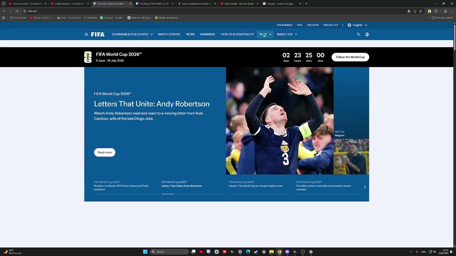
Task: Bookmark this page with the star icon
Action: tap(420, 11)
